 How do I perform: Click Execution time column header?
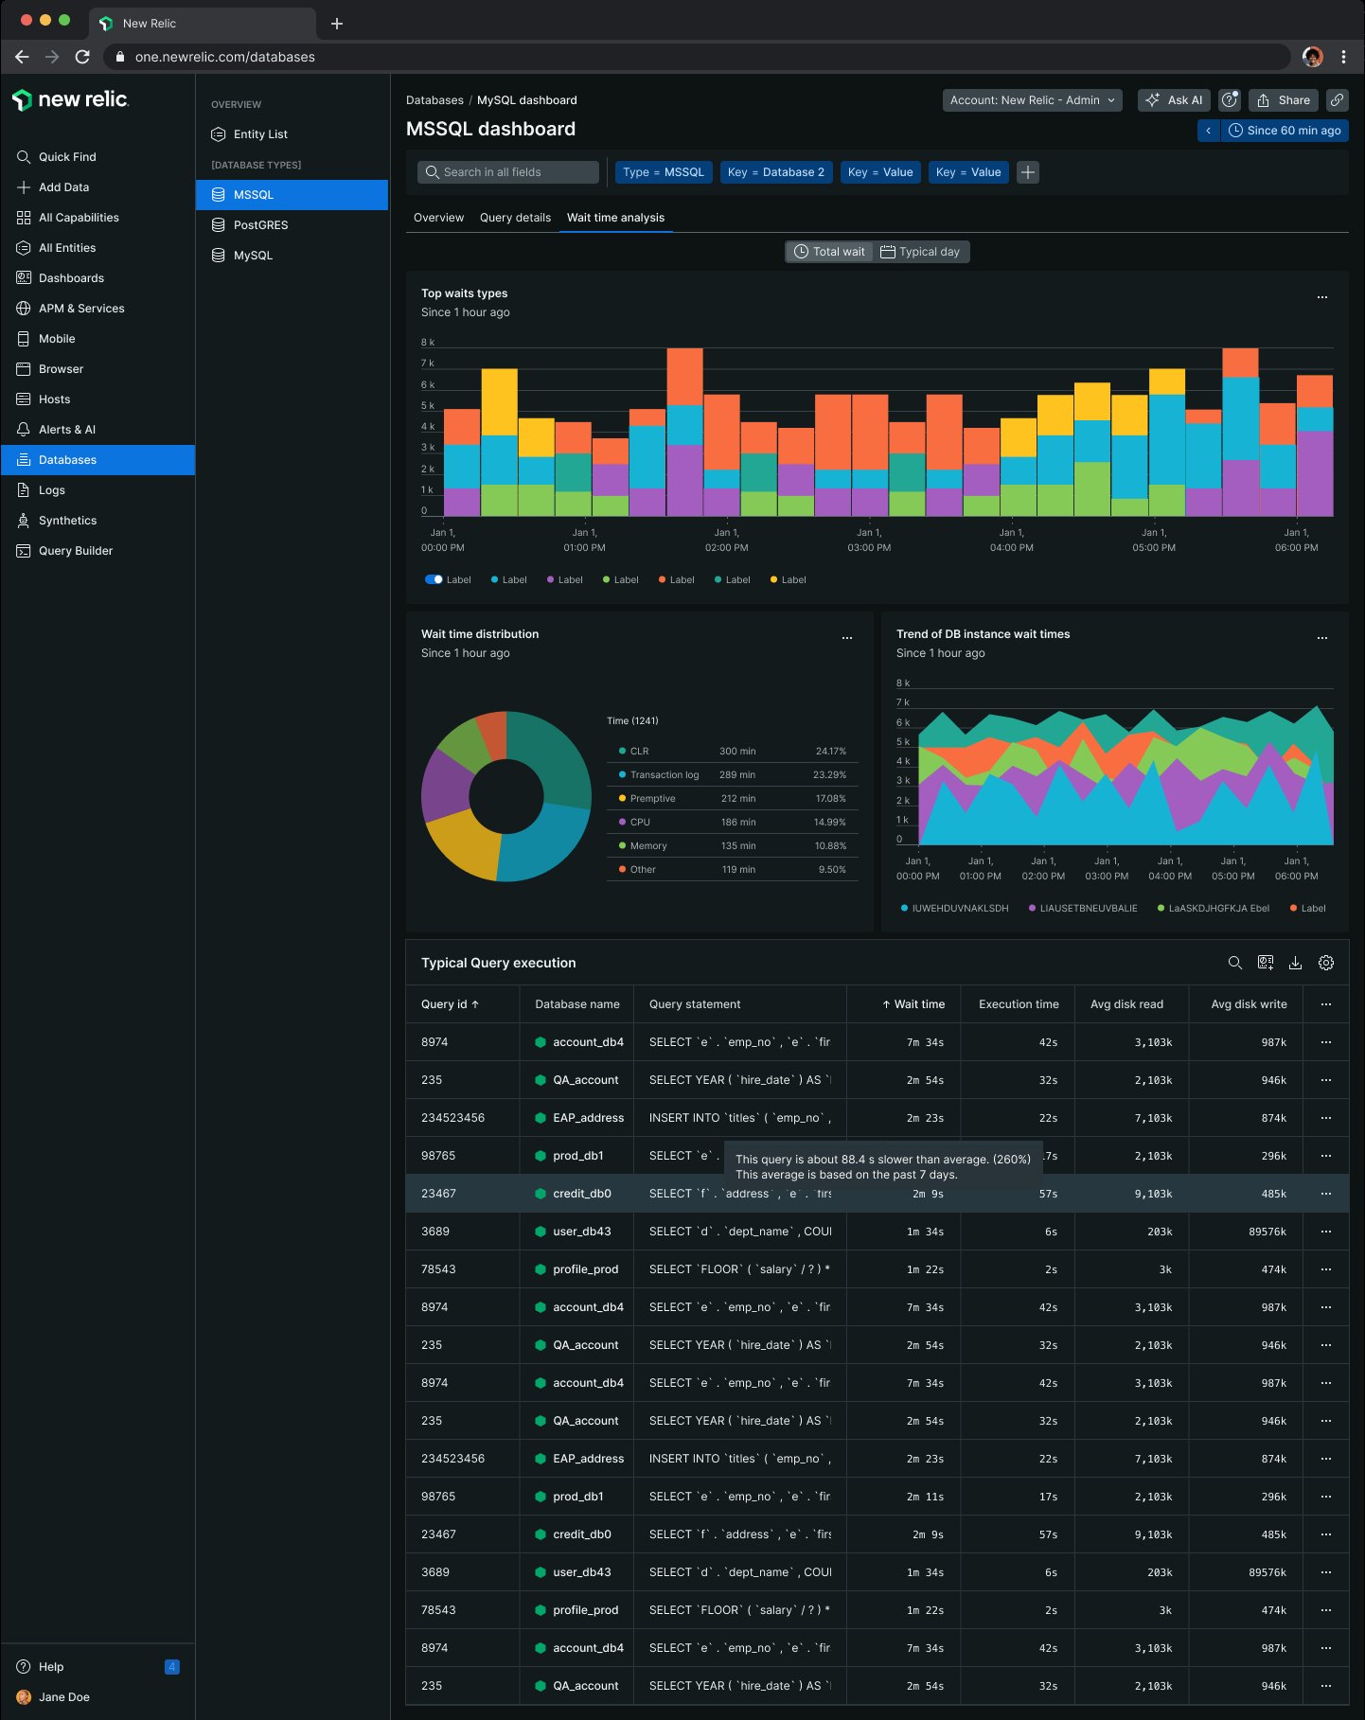1019,1004
